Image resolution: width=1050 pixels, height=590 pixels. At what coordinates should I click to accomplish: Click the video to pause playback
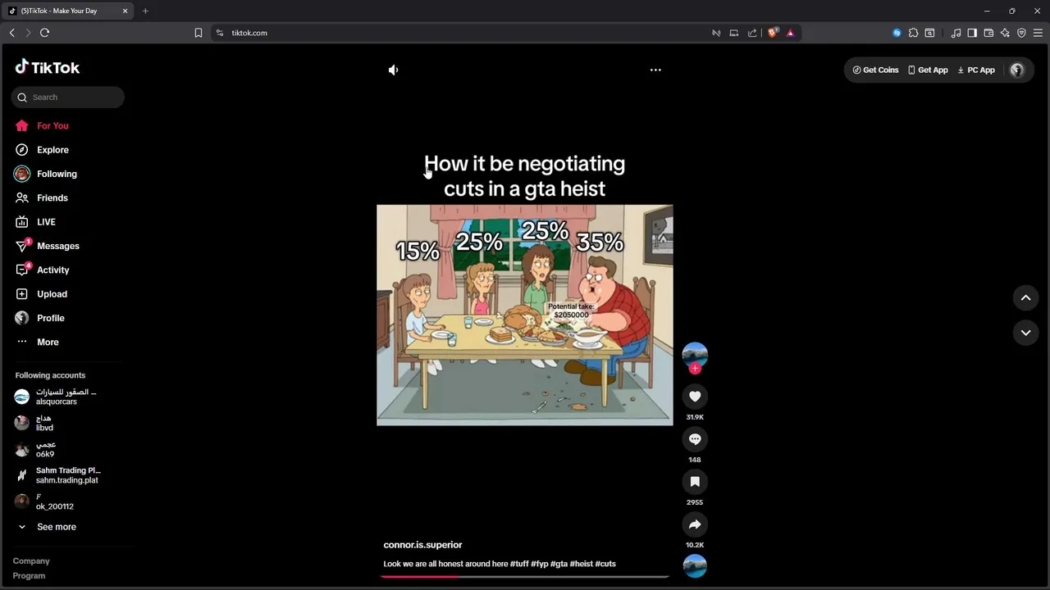[x=525, y=315]
